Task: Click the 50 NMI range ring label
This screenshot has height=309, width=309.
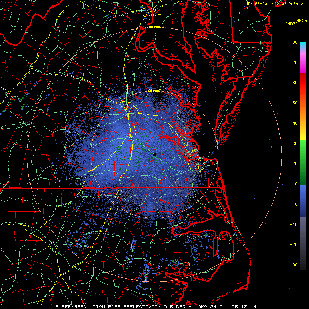Action: (154, 91)
